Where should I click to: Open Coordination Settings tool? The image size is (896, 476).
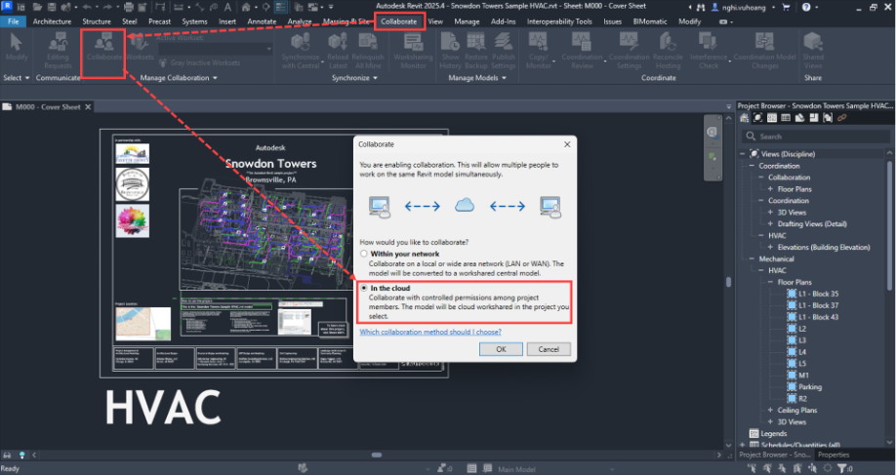tap(628, 50)
